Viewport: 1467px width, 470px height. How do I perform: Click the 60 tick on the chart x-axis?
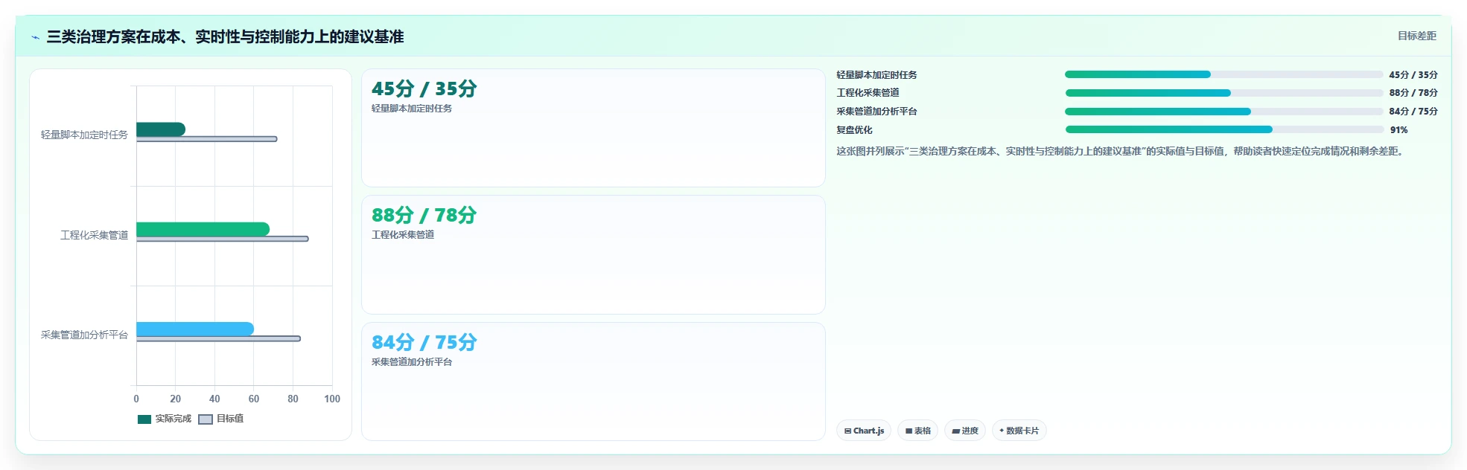click(254, 399)
